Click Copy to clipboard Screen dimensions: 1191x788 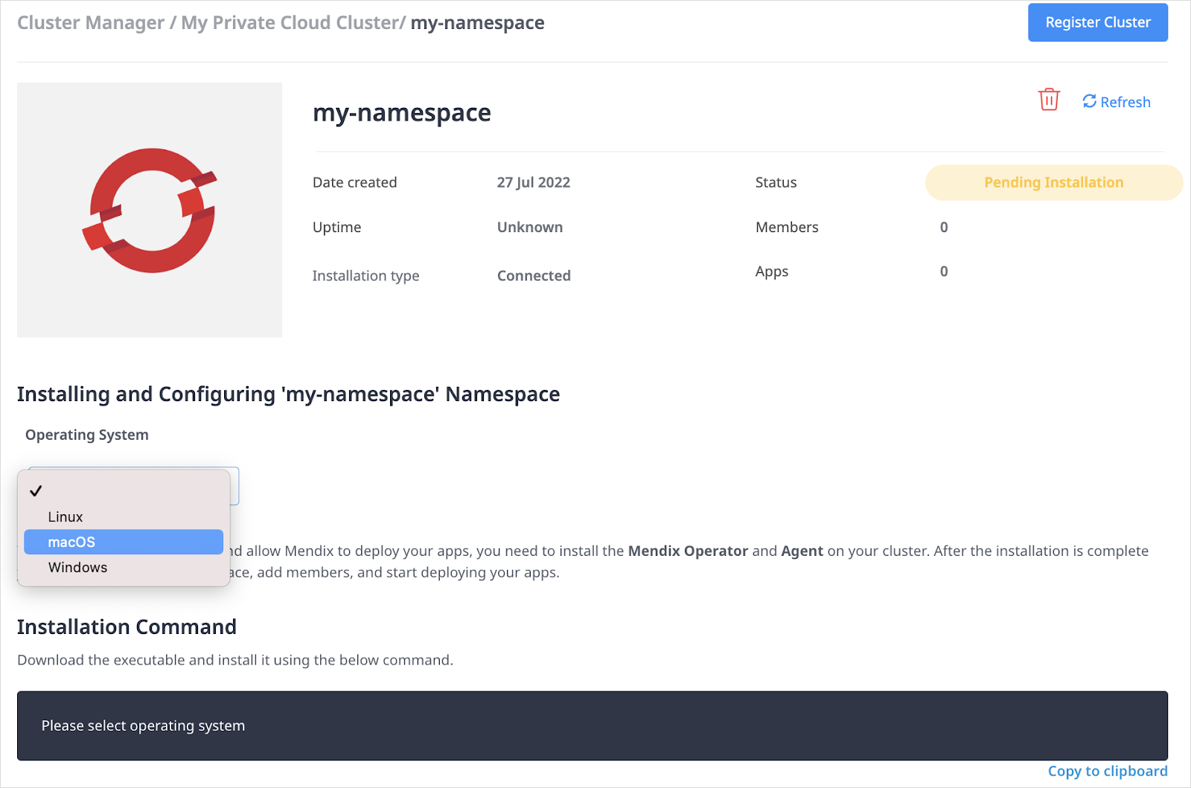[x=1108, y=771]
